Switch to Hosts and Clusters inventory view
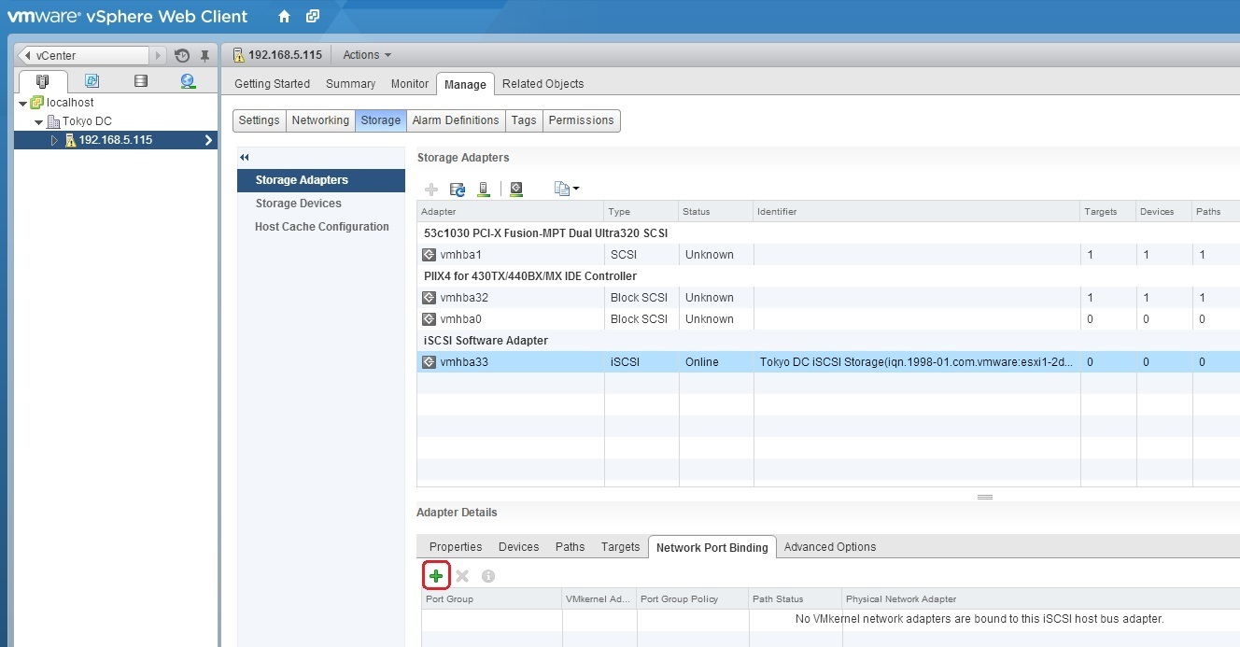The image size is (1240, 647). click(x=43, y=81)
